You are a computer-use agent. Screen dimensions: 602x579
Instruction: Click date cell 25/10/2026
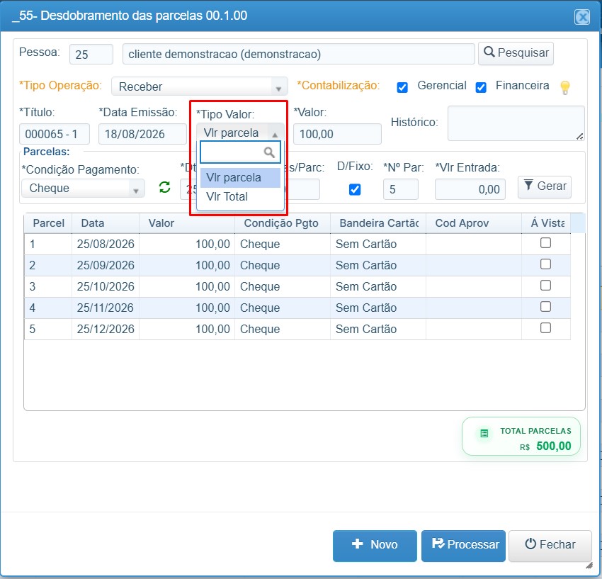point(106,286)
